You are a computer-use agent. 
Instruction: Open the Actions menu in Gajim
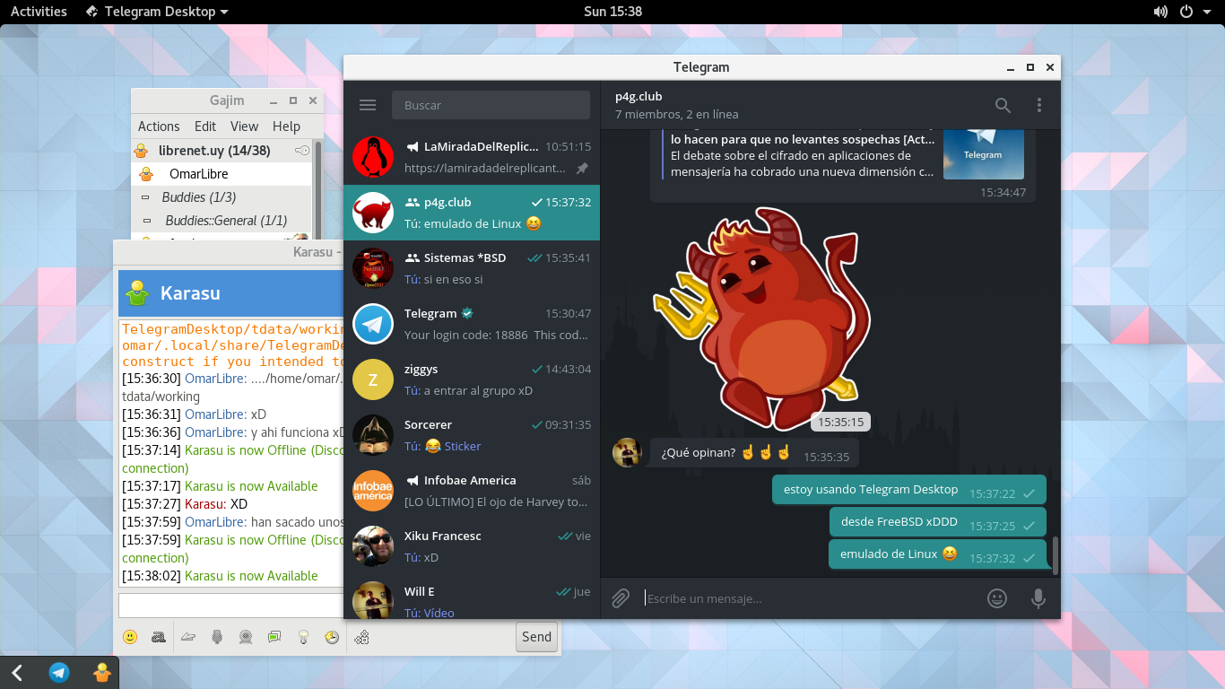(159, 126)
